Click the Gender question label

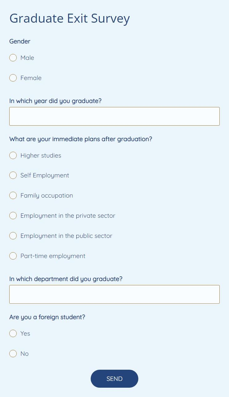click(19, 41)
